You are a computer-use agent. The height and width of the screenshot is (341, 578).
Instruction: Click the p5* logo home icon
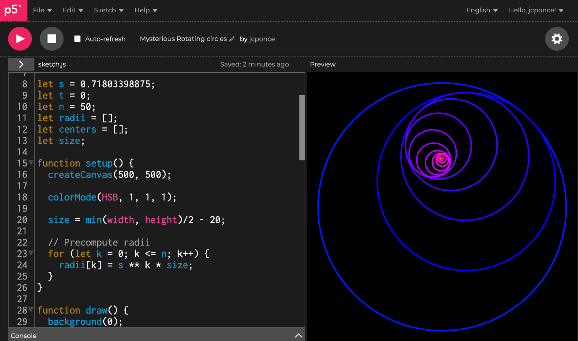click(13, 10)
